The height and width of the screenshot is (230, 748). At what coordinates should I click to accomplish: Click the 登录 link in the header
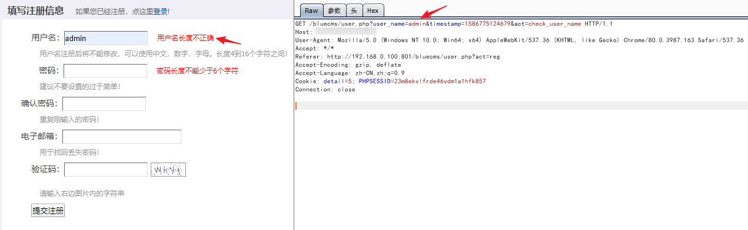click(161, 11)
